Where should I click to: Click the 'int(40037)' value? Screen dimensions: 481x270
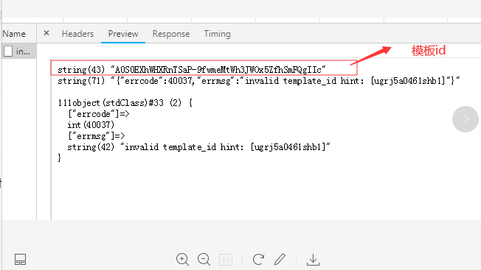point(91,125)
